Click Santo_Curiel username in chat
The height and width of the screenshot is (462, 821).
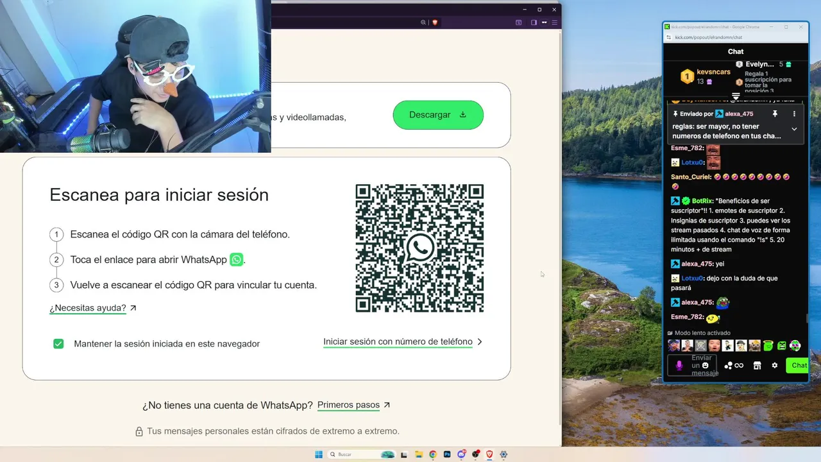(691, 177)
